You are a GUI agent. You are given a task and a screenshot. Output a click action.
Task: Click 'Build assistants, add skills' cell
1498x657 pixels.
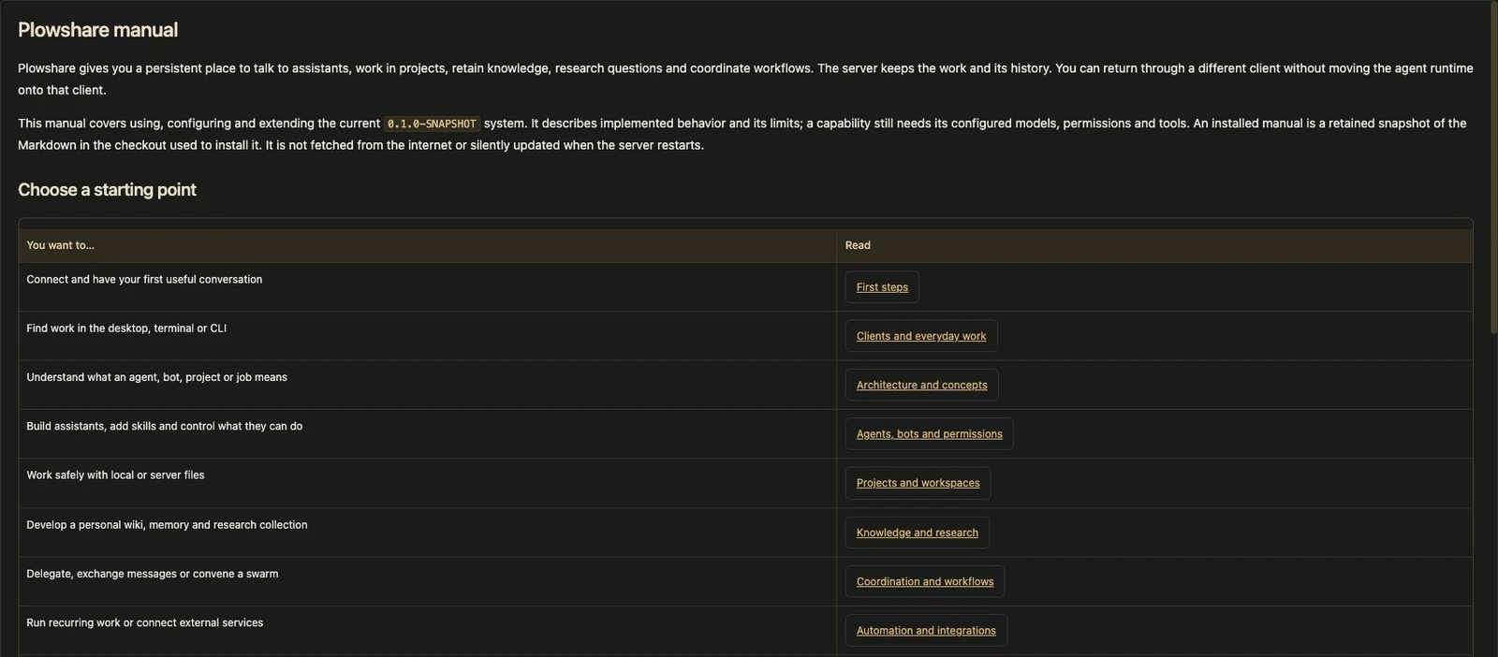tap(427, 434)
